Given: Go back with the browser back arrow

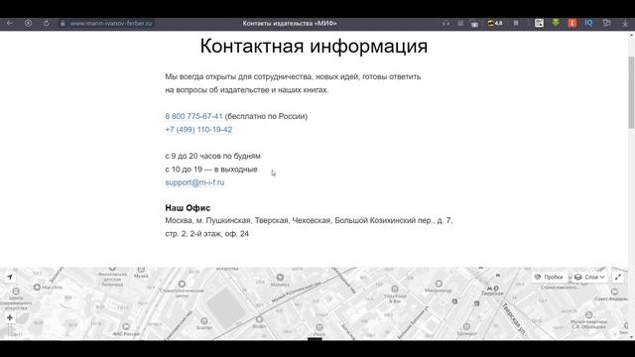Looking at the screenshot, I should click(9, 23).
